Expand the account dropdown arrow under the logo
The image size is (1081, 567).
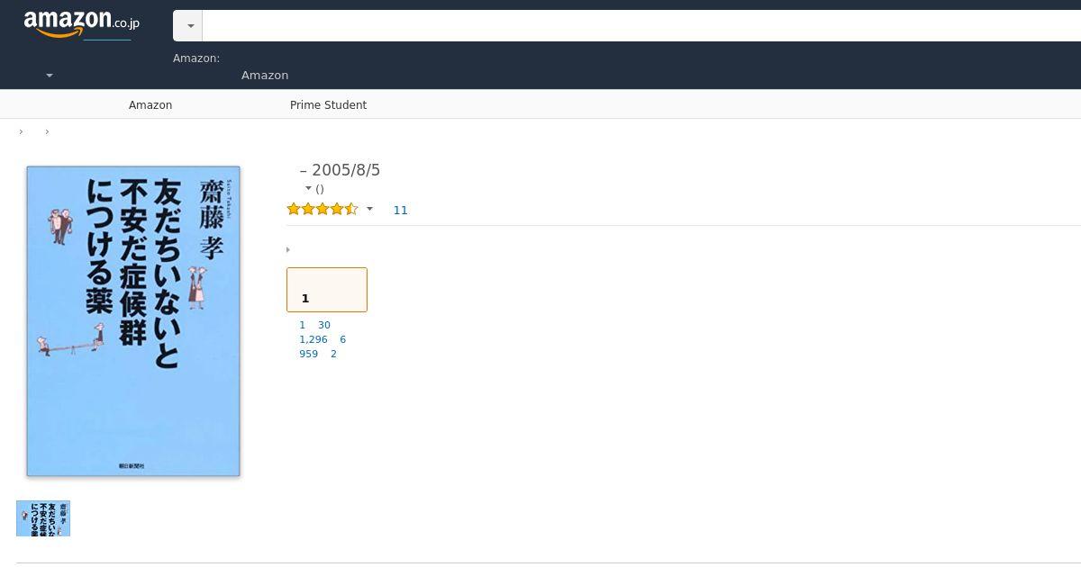(50, 76)
